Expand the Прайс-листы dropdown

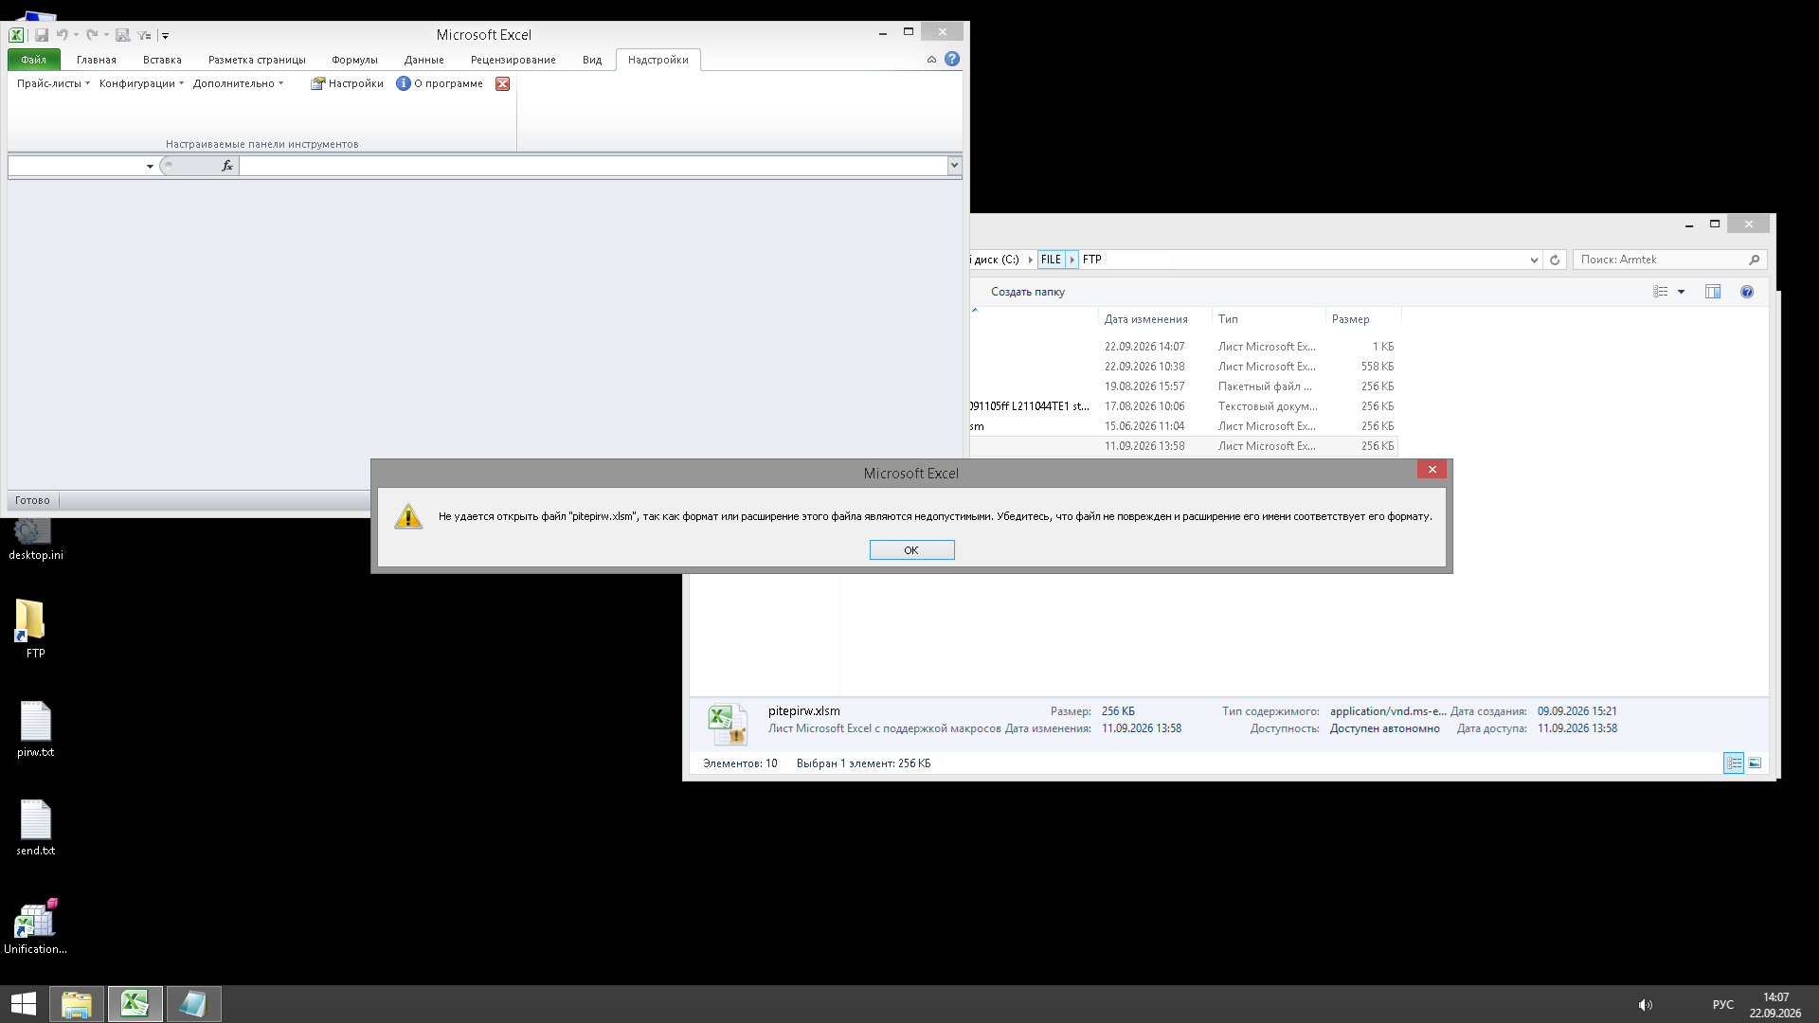click(53, 83)
